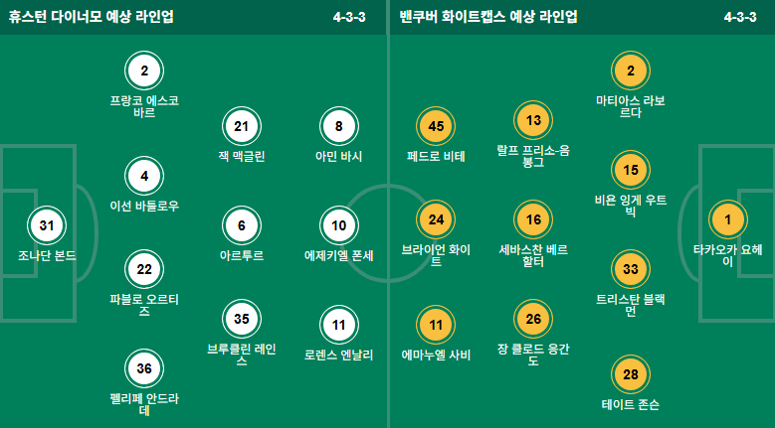Select 밴쿠버 화이트캡스 예상 라인업 header

click(x=488, y=17)
